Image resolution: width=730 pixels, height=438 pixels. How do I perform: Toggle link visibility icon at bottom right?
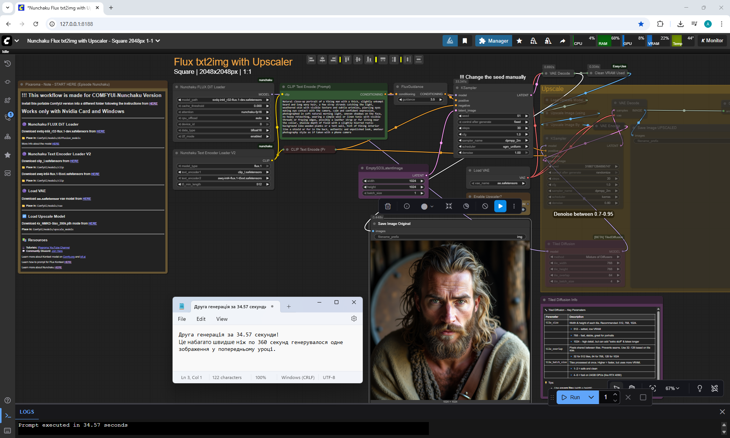(x=714, y=388)
